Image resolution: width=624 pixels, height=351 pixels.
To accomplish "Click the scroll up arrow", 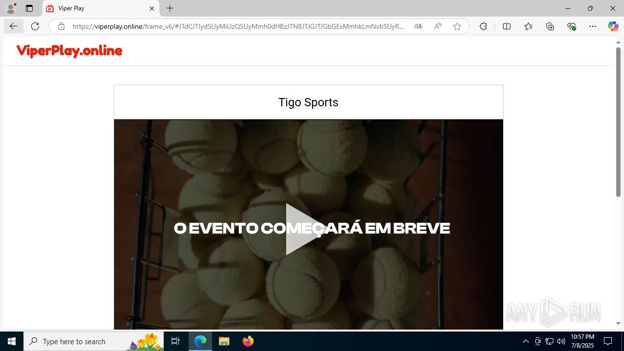I will click(x=618, y=42).
